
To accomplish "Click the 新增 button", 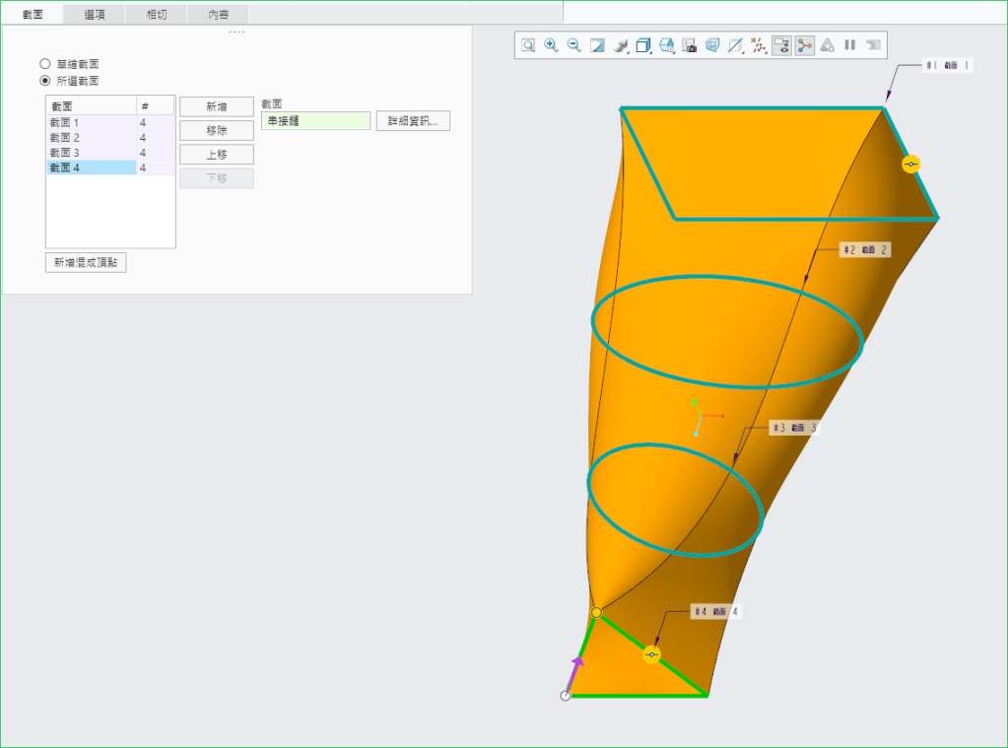I will (217, 106).
